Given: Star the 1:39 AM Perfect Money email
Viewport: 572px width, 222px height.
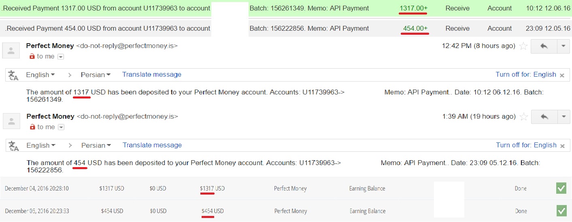Looking at the screenshot, I should click(524, 117).
